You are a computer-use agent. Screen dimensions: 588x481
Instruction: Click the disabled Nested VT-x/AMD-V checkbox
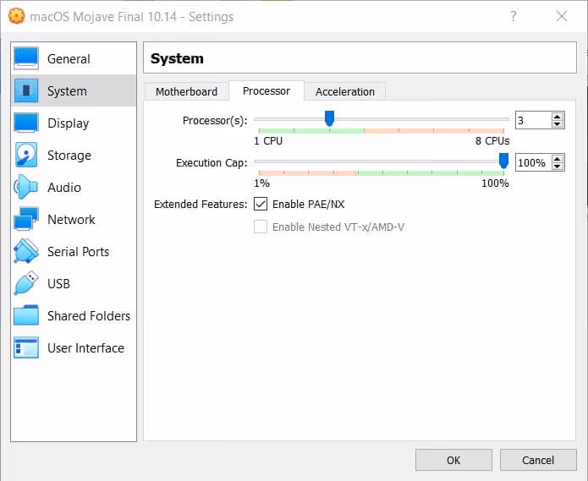261,227
